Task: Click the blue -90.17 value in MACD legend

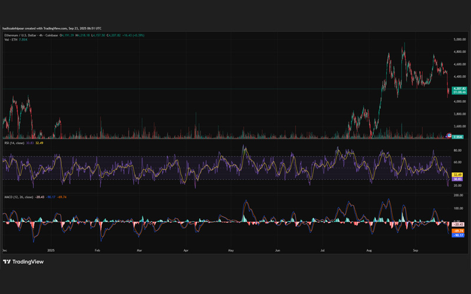Action: coord(51,197)
